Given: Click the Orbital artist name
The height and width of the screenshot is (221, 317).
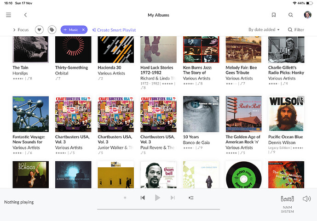Looking at the screenshot, I should 62,73.
